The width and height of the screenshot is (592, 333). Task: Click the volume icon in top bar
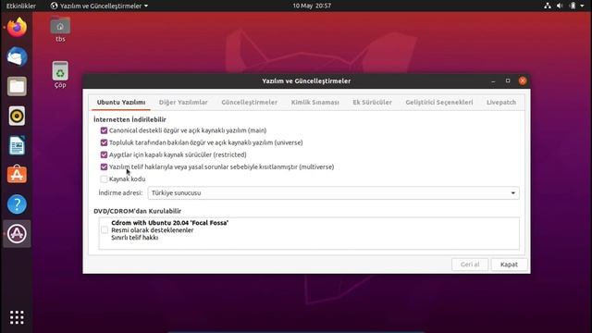click(x=560, y=6)
